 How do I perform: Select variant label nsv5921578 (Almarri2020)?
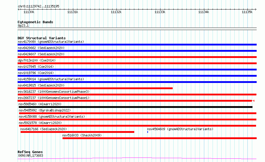pyautogui.click(x=40, y=123)
